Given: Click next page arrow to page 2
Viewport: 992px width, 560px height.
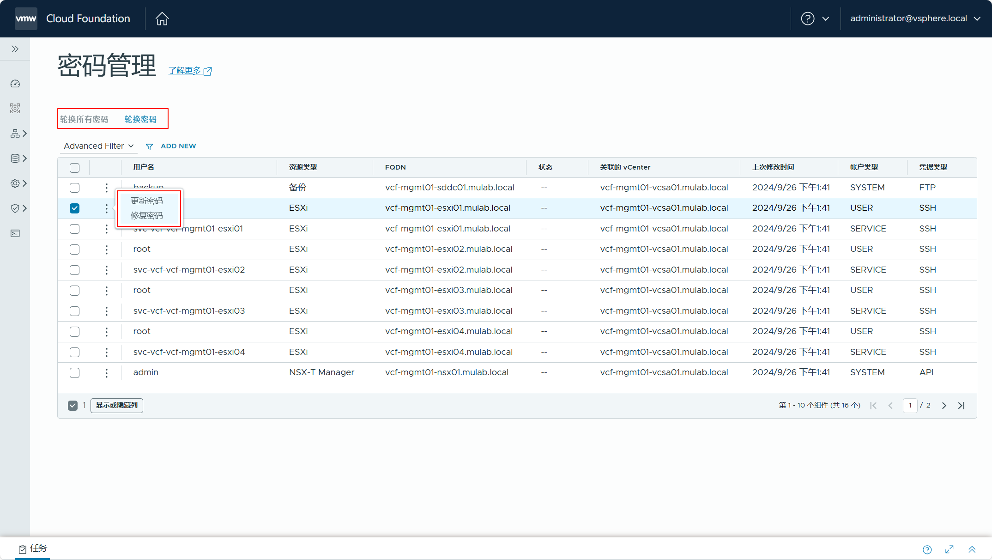Looking at the screenshot, I should tap(944, 405).
